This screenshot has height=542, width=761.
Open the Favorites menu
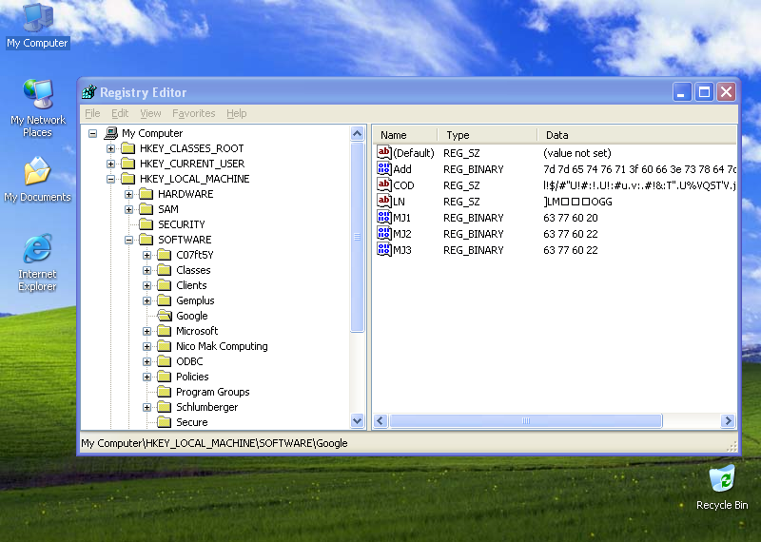[x=194, y=113]
